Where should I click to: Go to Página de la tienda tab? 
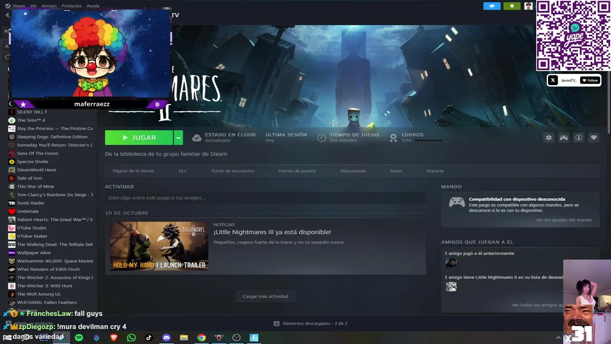tap(133, 171)
